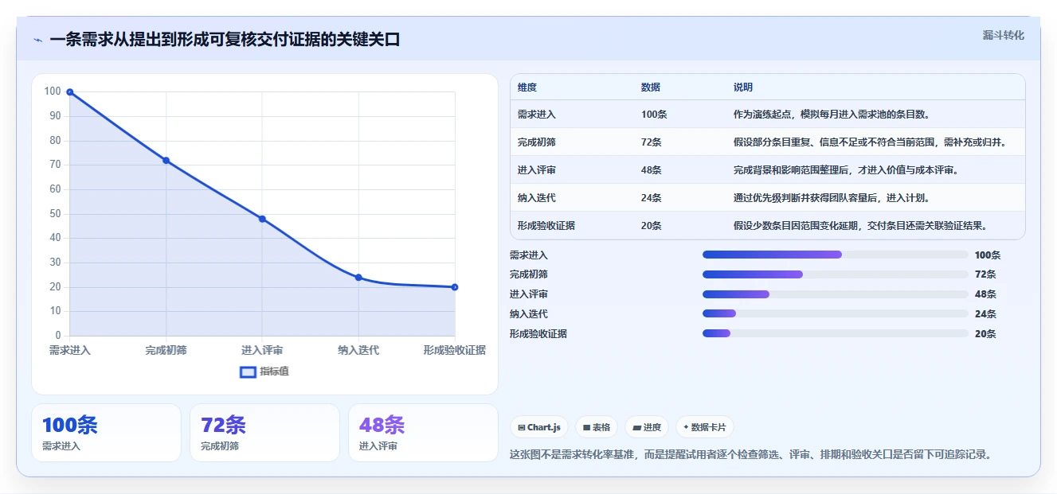
Task: Click the 完成初筛 data point at 72
Action: click(x=166, y=161)
